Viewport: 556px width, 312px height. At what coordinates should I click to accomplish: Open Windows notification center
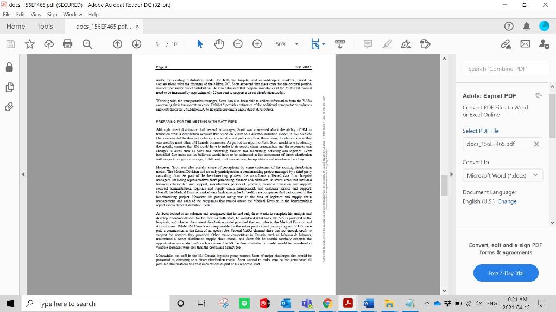click(x=541, y=303)
